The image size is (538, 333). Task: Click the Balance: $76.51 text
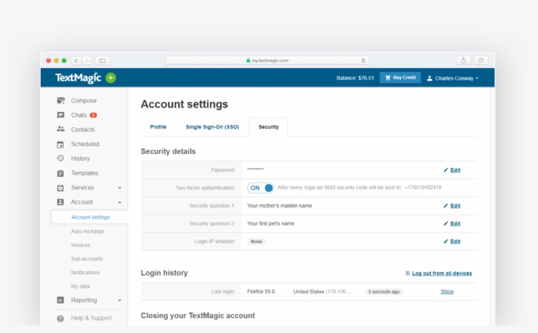point(355,78)
